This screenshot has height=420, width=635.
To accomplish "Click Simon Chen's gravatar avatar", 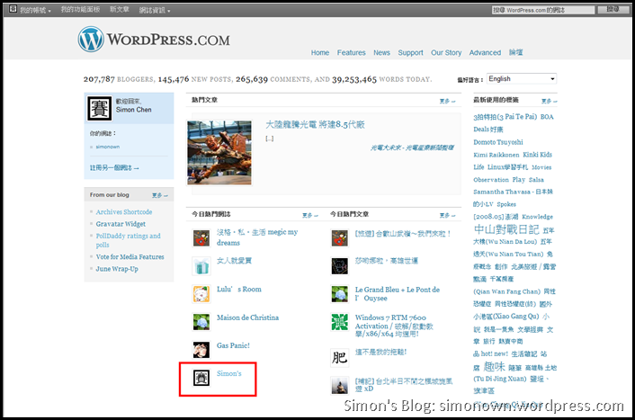I will [x=99, y=109].
